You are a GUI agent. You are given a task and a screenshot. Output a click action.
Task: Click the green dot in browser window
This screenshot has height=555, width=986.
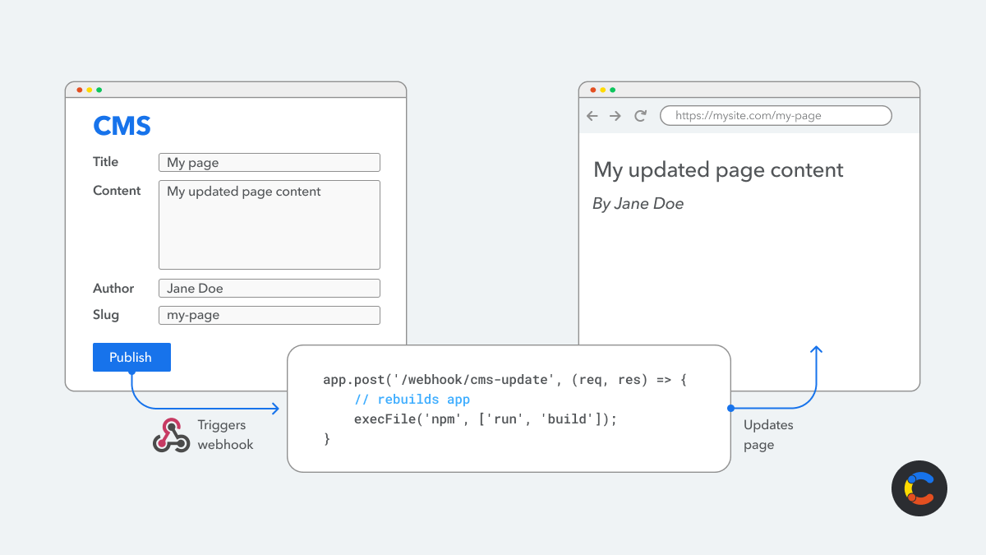click(x=613, y=90)
